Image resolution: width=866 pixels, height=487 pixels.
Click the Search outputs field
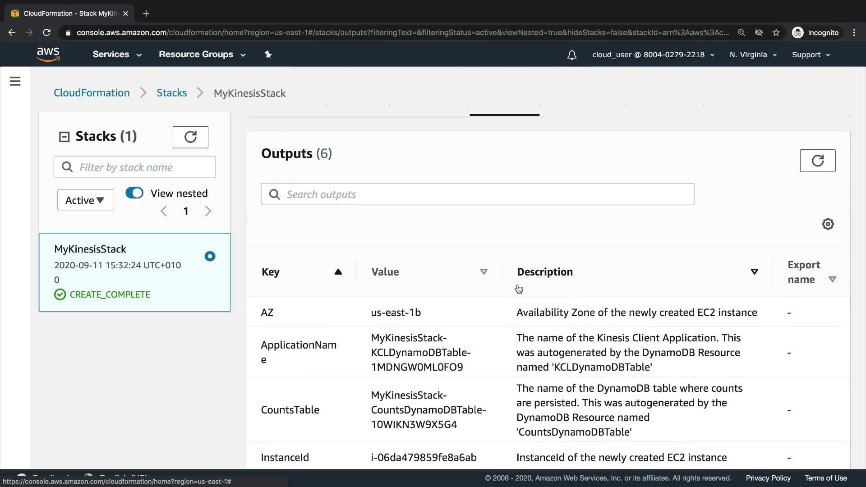pos(477,194)
